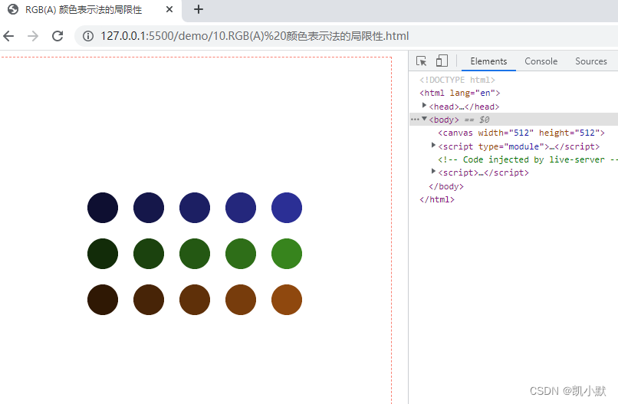Viewport: 618px width, 404px height.
Task: Click the fourth circle in the green row
Action: coord(241,254)
